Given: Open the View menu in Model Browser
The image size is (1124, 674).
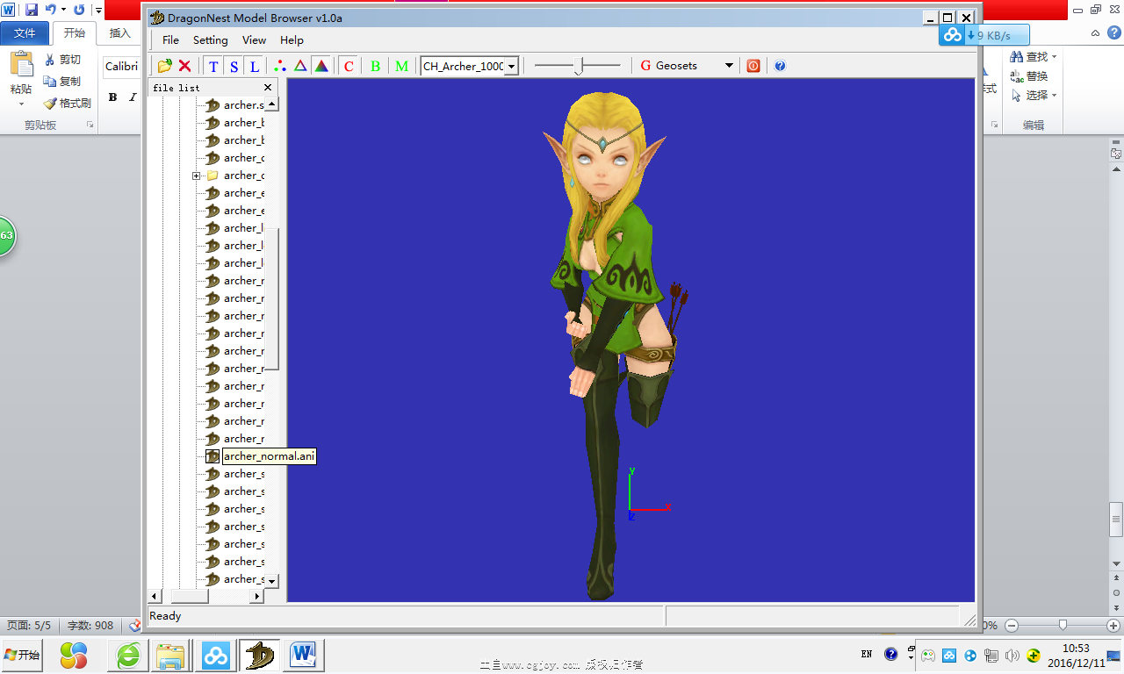Looking at the screenshot, I should [254, 39].
